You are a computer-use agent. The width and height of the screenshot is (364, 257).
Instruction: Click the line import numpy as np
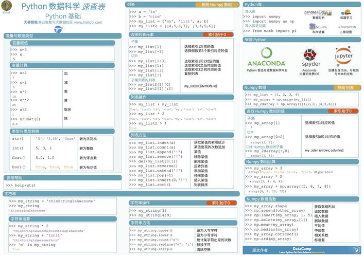[269, 21]
